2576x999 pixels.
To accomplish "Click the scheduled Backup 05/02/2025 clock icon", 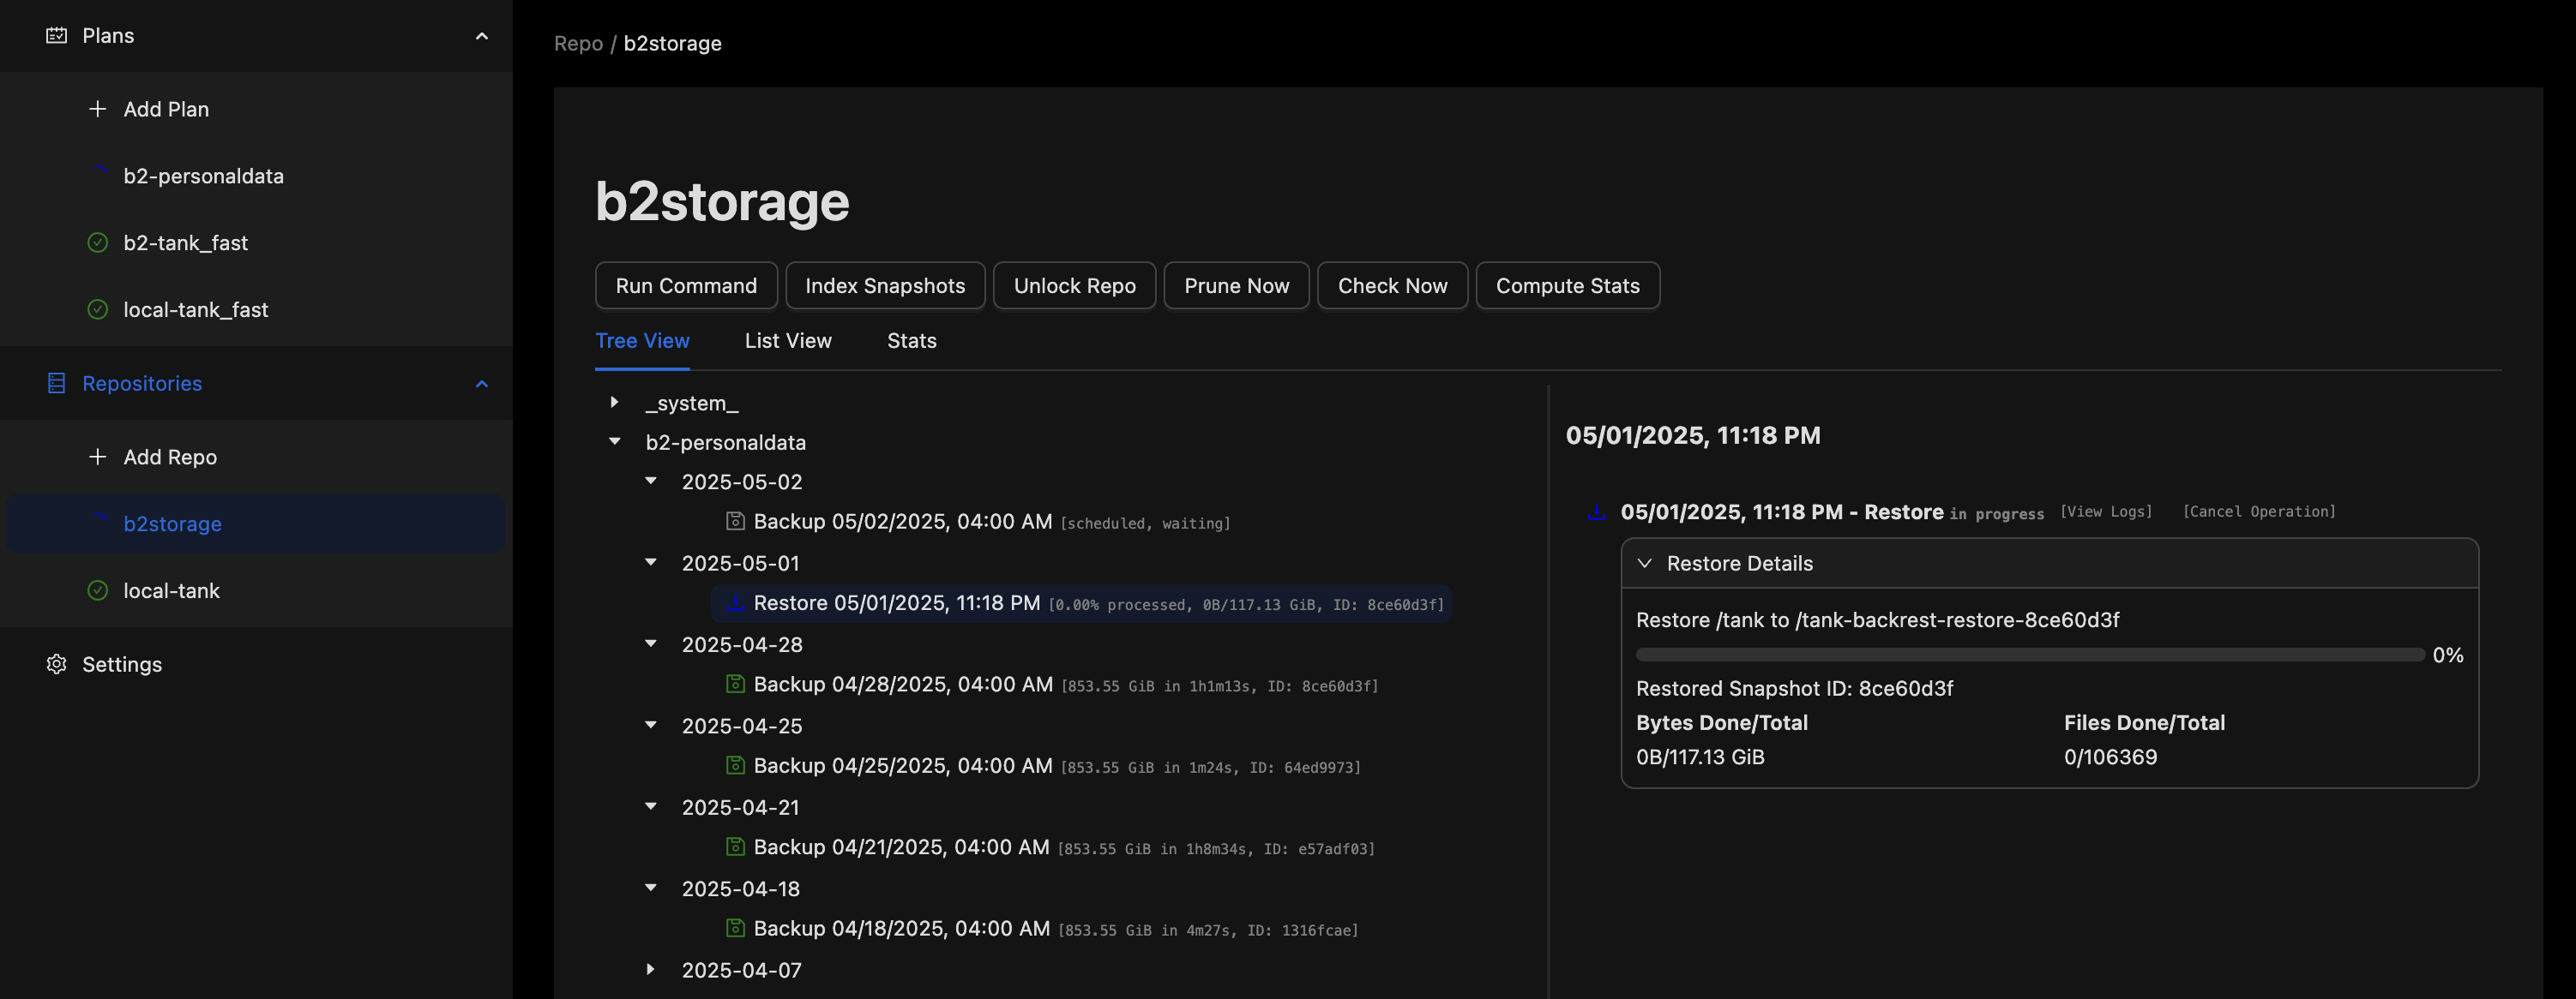I will pos(735,522).
